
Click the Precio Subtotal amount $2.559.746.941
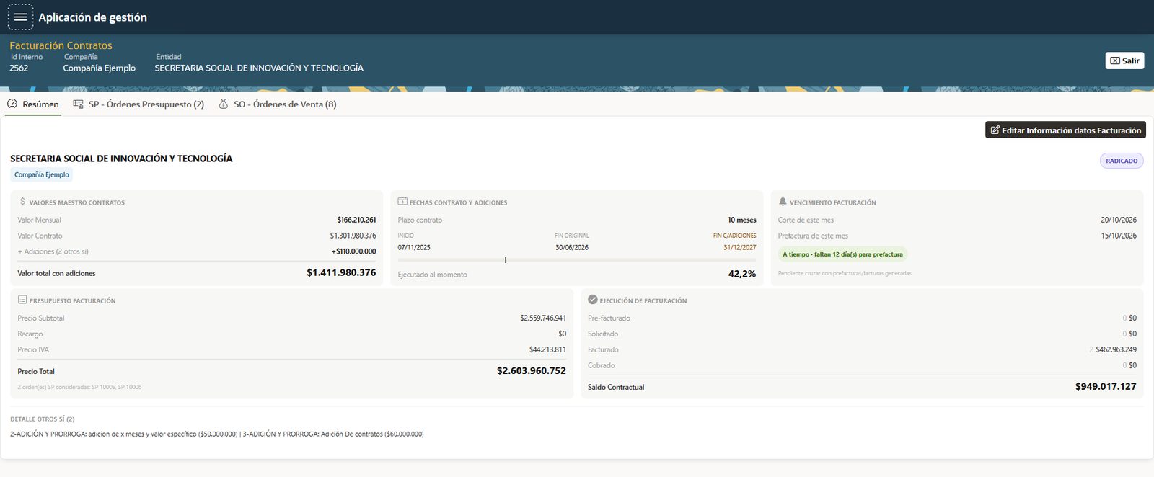(x=543, y=318)
